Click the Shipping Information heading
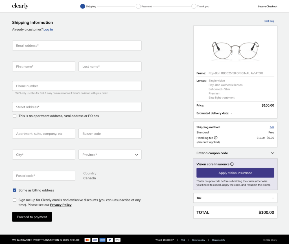Screen dimensions: 289x244 pyautogui.click(x=32, y=23)
